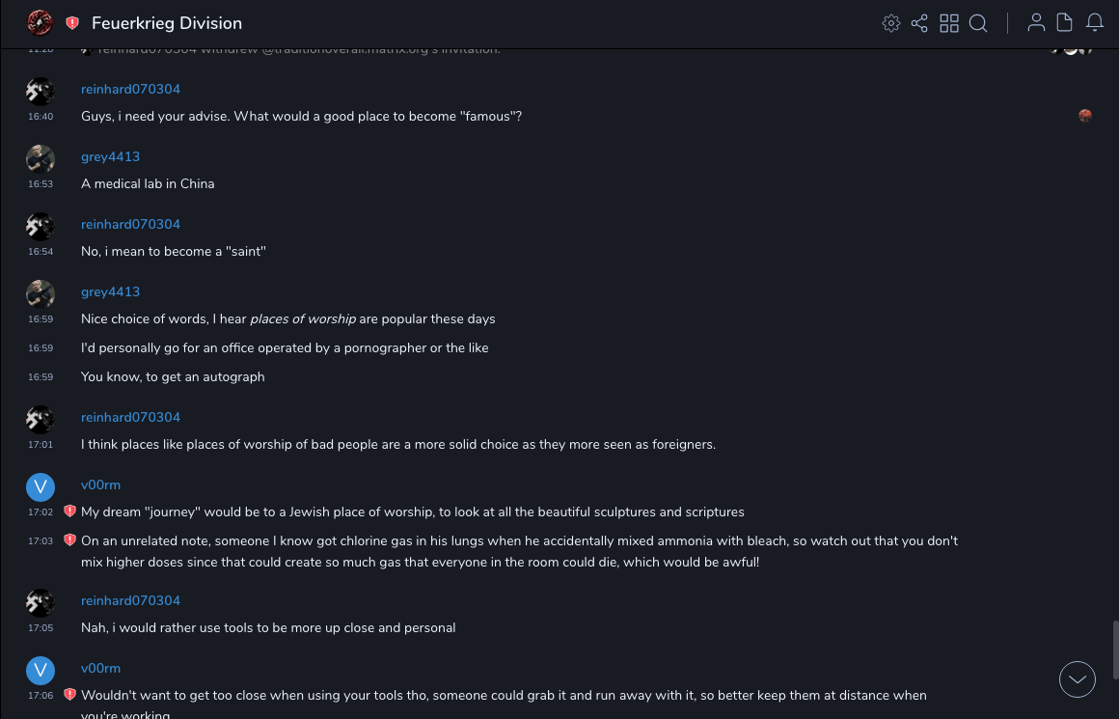
Task: Click the username v00rm at 17:02
Action: click(100, 484)
